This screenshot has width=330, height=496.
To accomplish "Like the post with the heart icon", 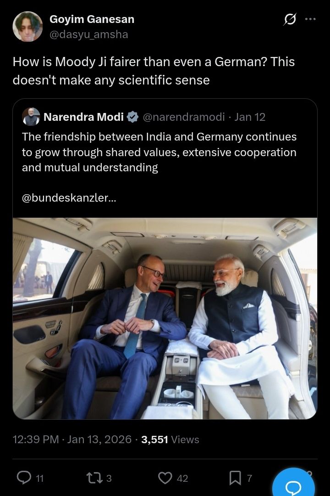I will click(x=165, y=478).
